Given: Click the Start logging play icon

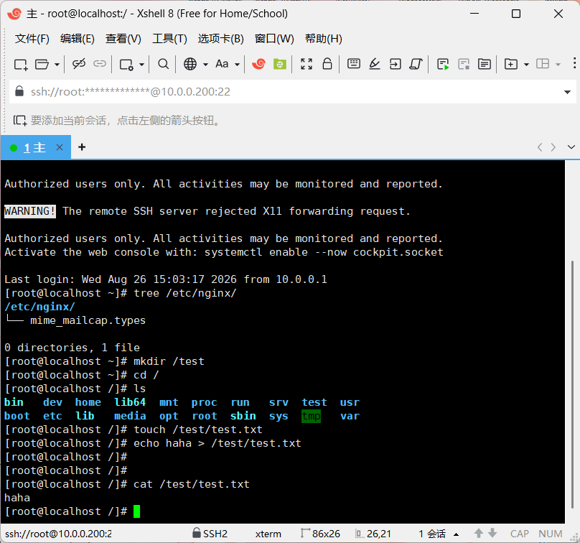Looking at the screenshot, I should 443,64.
